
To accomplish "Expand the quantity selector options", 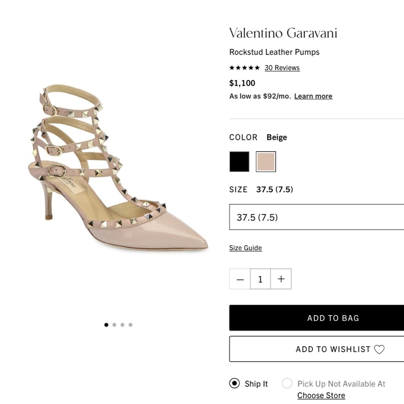I will (x=260, y=279).
